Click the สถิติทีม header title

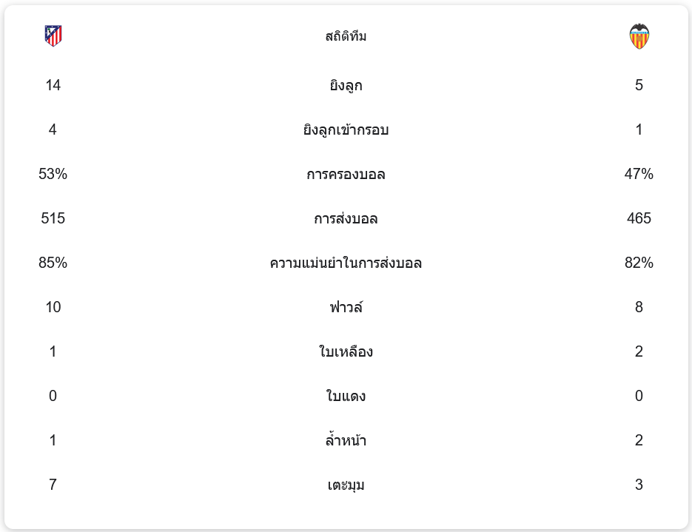tap(346, 36)
